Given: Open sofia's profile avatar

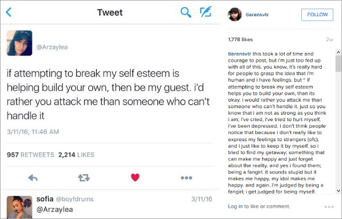Looking at the screenshot, I should [x=20, y=207].
